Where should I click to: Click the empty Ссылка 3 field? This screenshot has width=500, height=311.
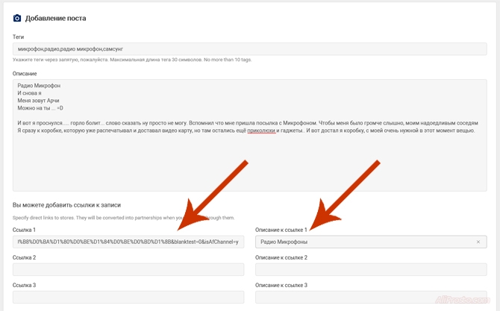(x=128, y=297)
